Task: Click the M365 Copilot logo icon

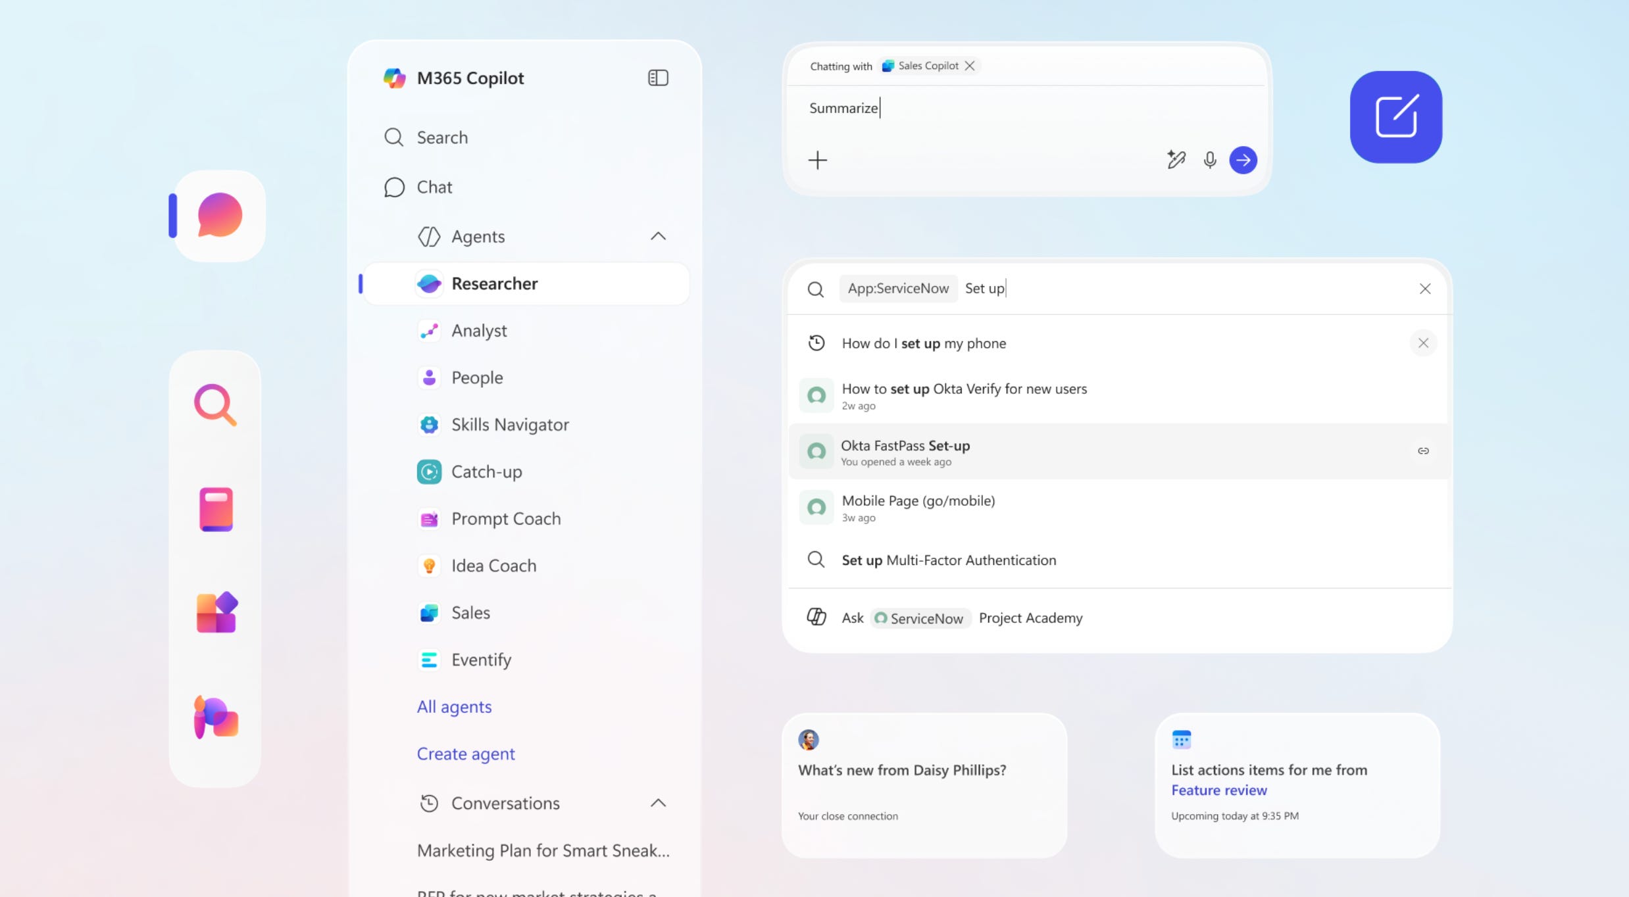Action: [394, 78]
